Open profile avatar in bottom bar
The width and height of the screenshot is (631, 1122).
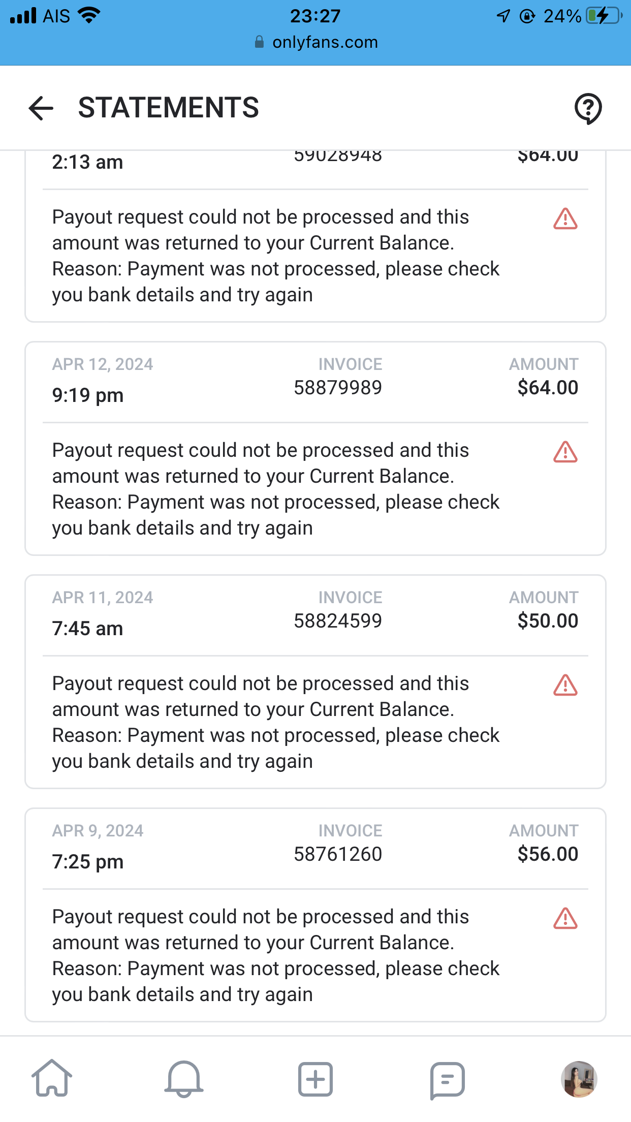click(x=579, y=1079)
